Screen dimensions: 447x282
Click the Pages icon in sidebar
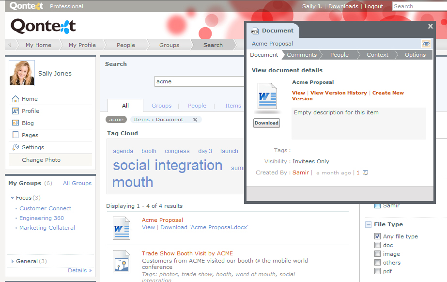point(15,135)
